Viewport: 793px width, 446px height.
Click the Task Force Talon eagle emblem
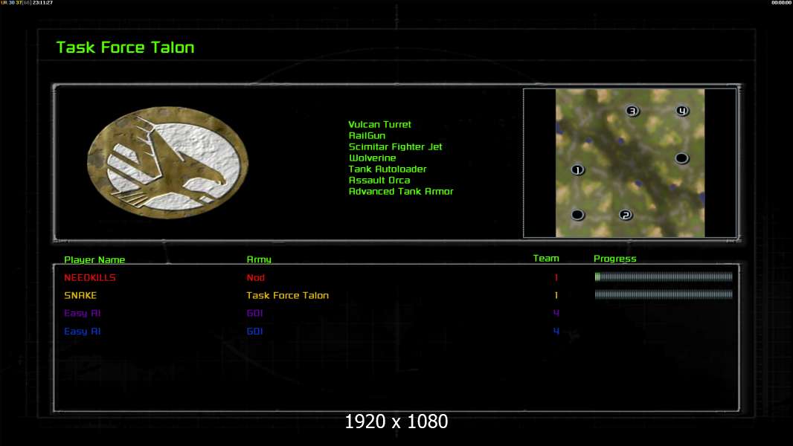point(168,162)
